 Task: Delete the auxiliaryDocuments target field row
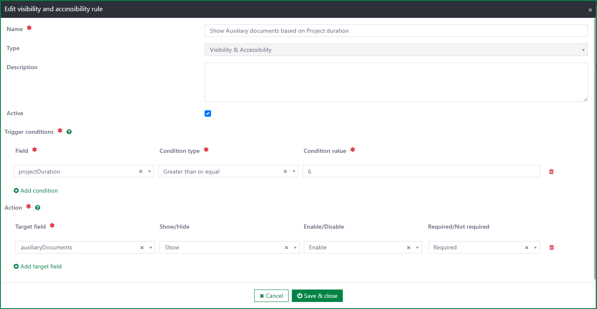(551, 247)
